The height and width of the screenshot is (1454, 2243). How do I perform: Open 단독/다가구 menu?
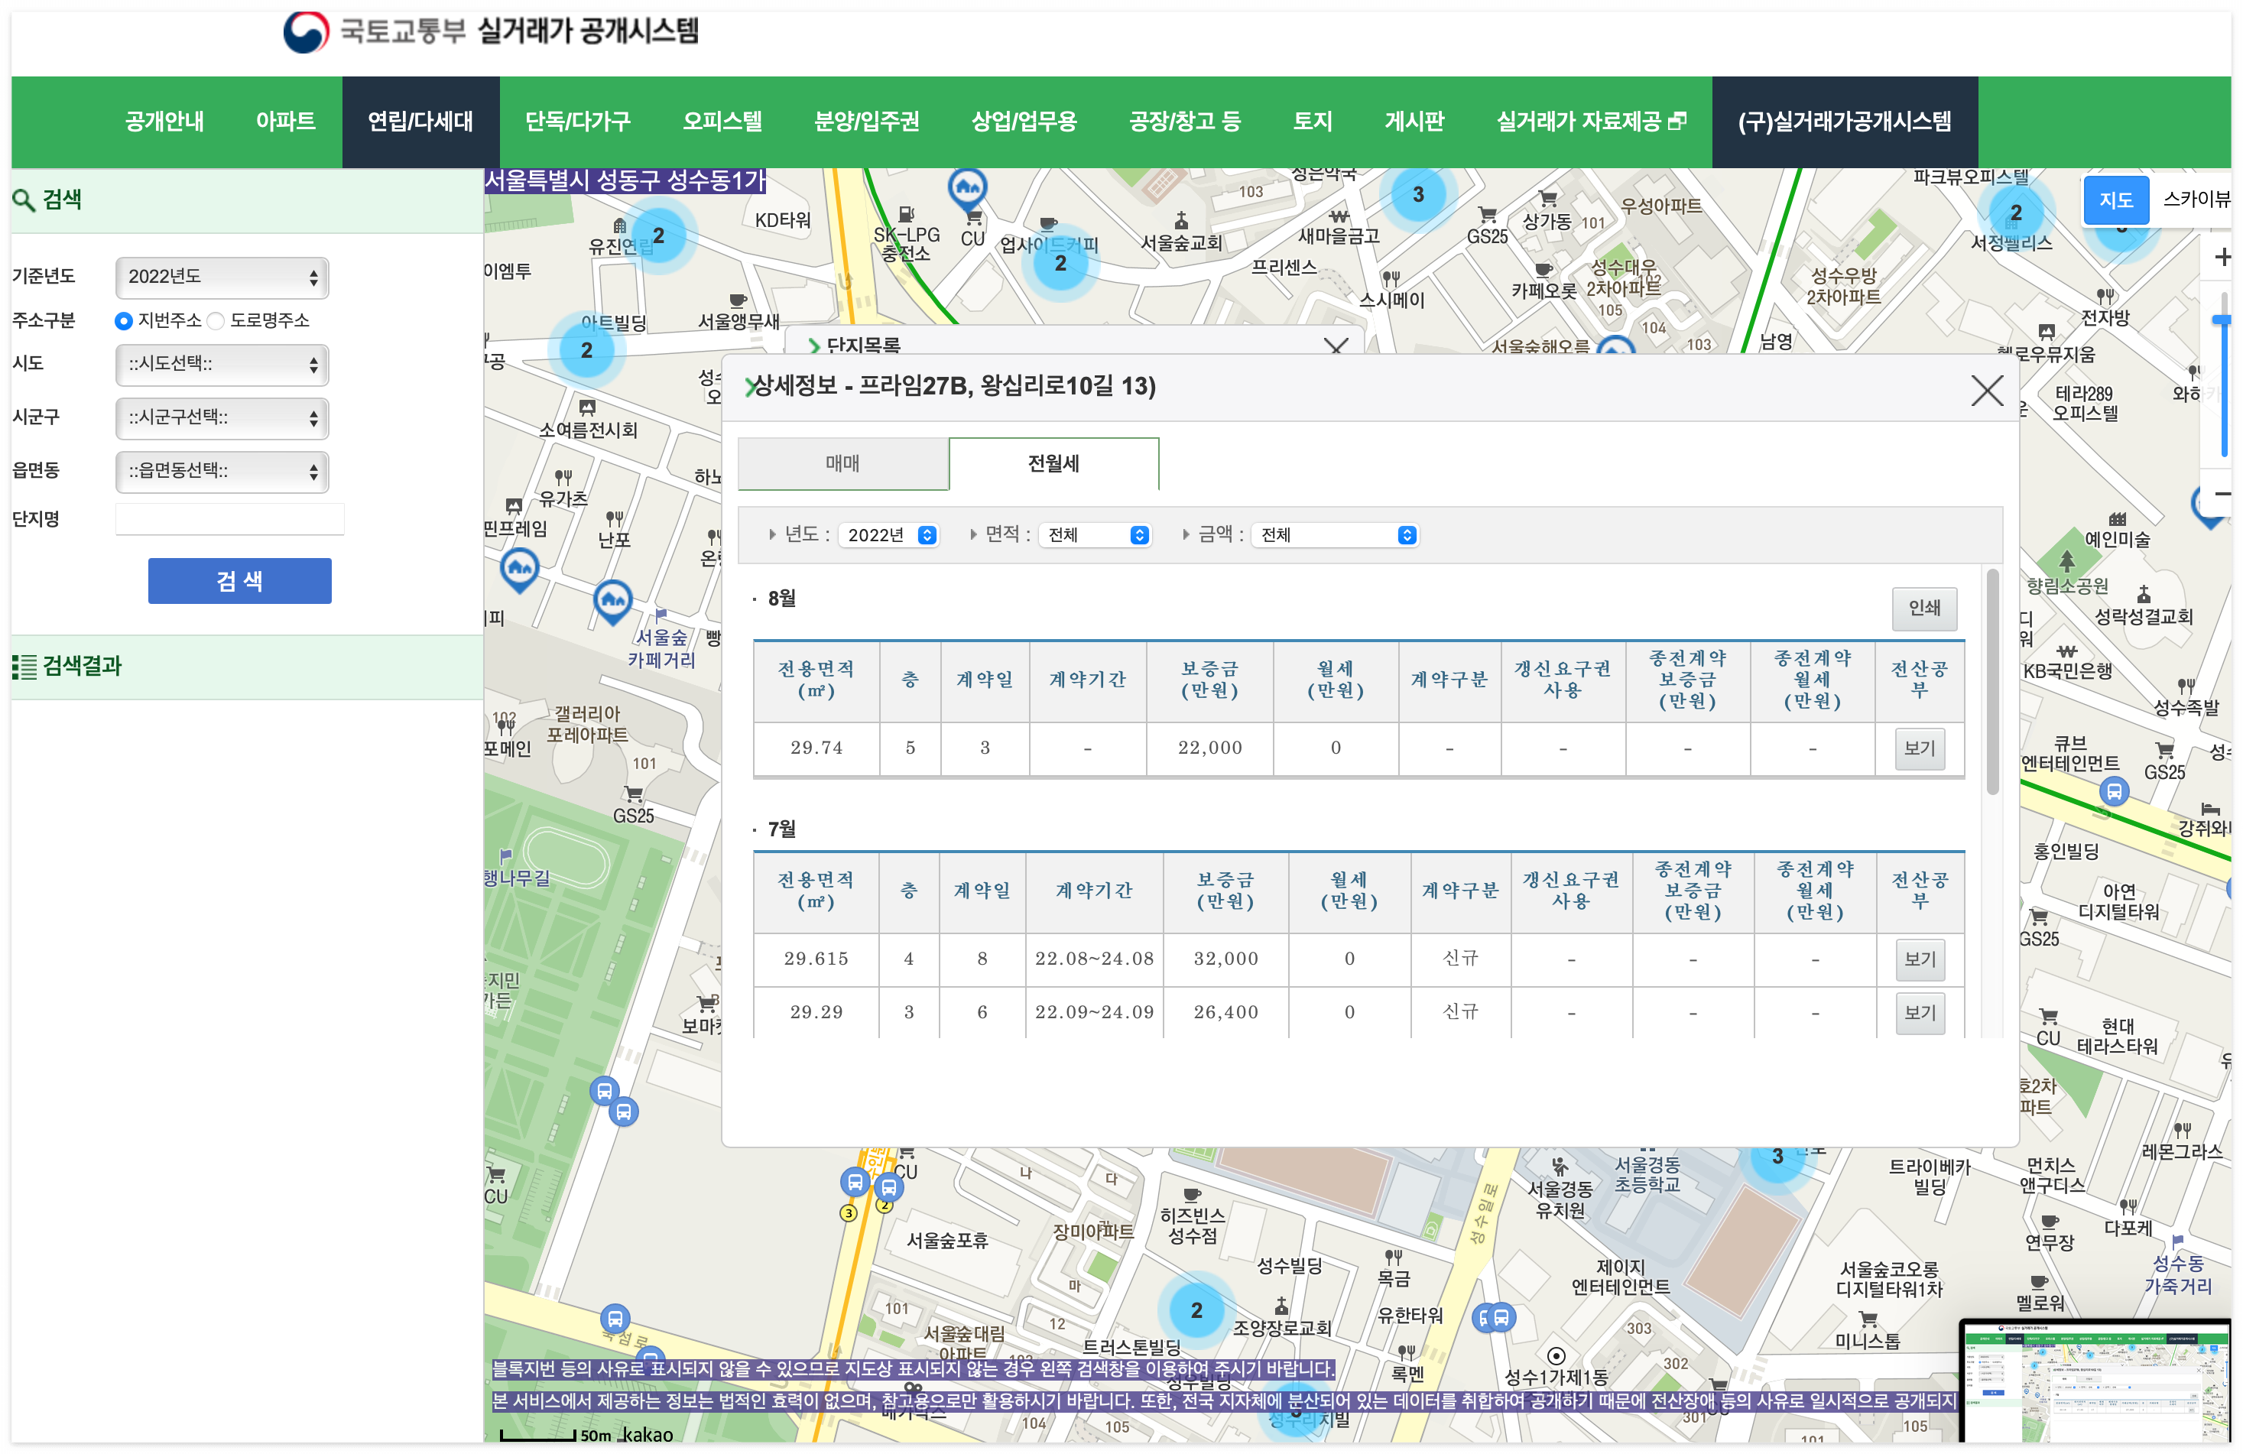[578, 122]
